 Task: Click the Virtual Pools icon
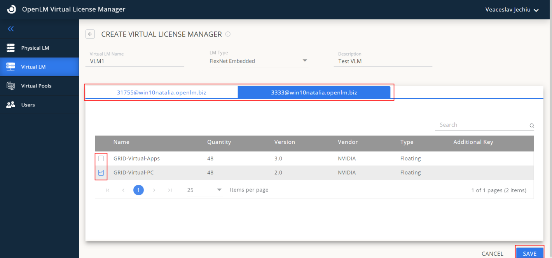(11, 86)
